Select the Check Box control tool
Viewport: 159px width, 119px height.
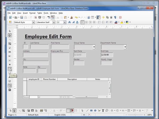10,48
